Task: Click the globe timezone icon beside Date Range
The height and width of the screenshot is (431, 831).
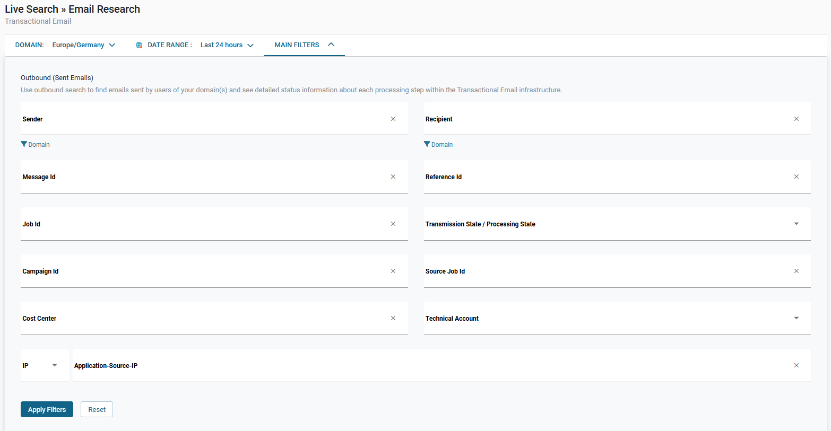Action: (139, 45)
